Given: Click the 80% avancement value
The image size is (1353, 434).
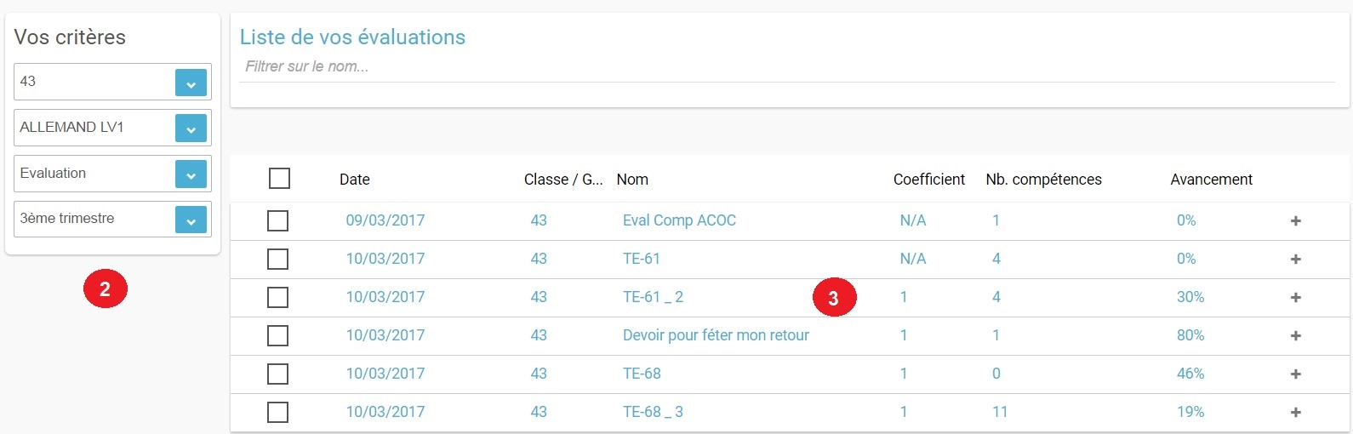Looking at the screenshot, I should coord(1190,335).
